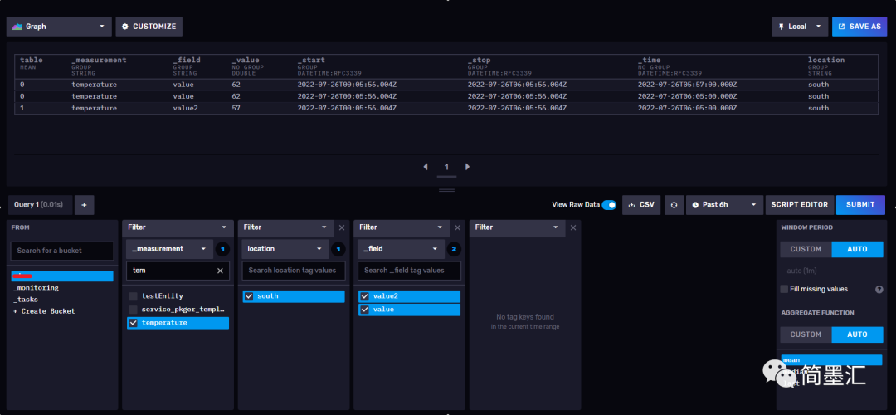Check the testEntity measurement checkbox
Viewport: 896px width, 415px height.
pos(133,296)
